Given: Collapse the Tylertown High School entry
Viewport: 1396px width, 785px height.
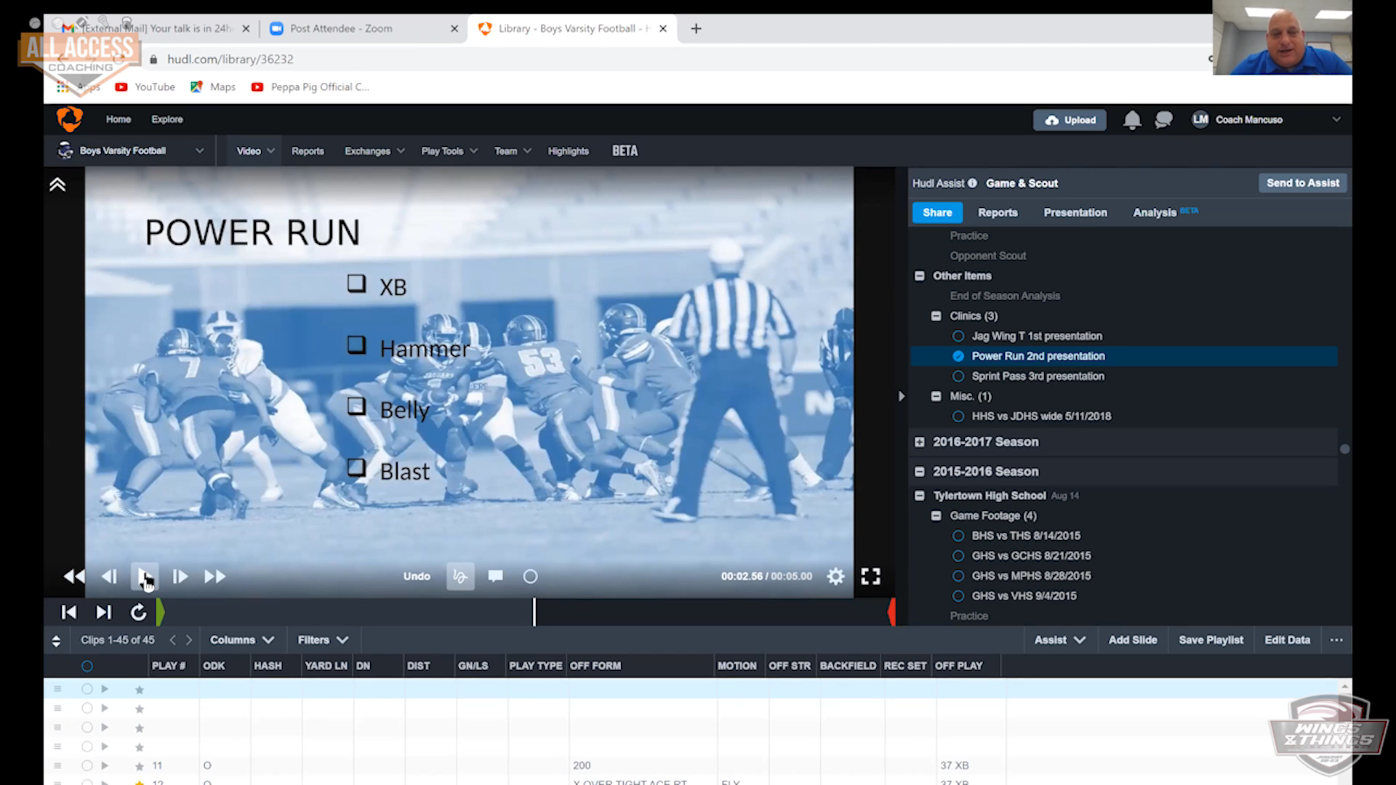Looking at the screenshot, I should click(919, 496).
